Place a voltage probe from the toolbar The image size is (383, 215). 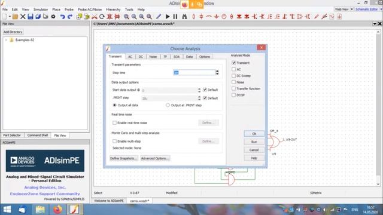[317, 17]
